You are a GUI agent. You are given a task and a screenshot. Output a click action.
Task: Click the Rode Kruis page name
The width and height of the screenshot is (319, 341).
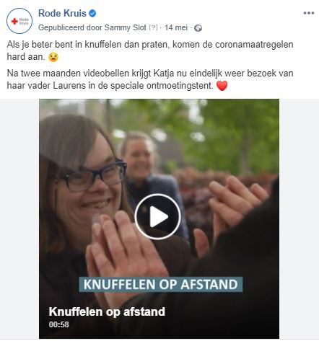(62, 13)
